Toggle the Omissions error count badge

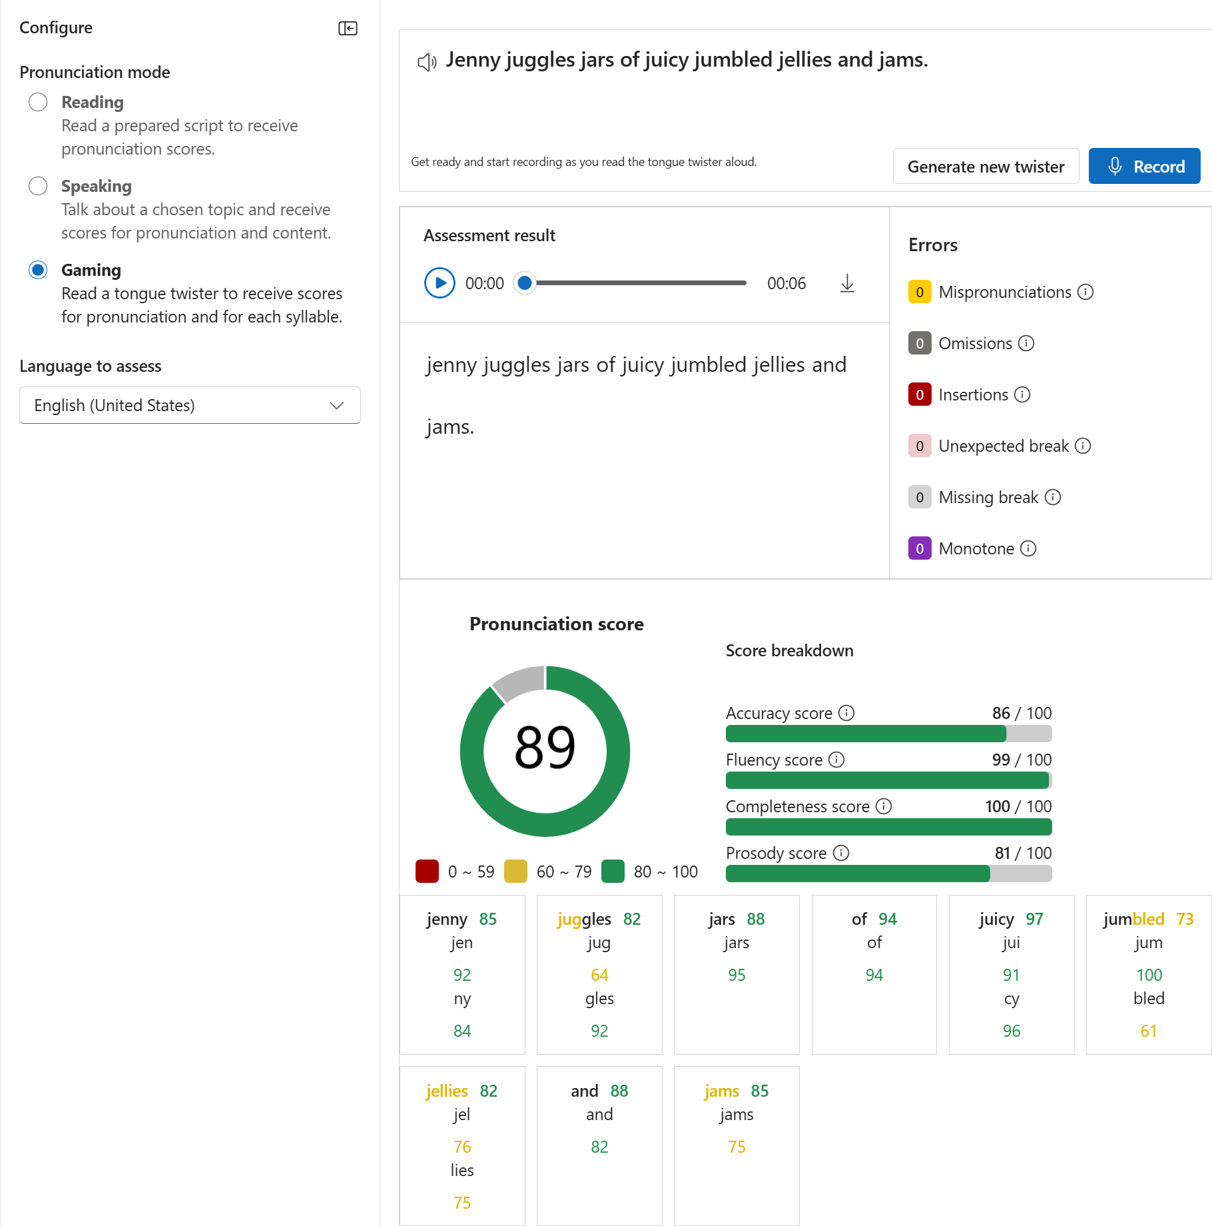(x=920, y=343)
